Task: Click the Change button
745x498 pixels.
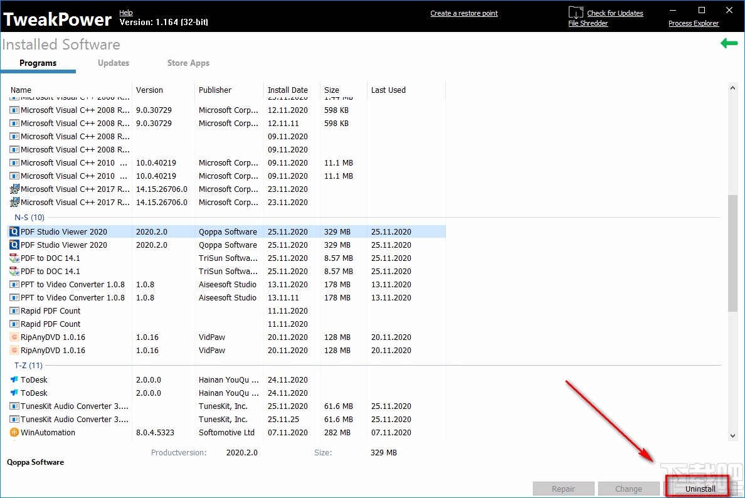Action: click(x=628, y=489)
